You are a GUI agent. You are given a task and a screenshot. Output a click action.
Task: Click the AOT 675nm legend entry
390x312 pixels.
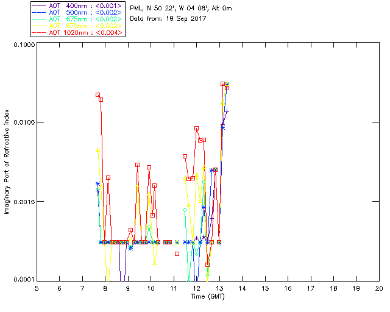[x=77, y=19]
